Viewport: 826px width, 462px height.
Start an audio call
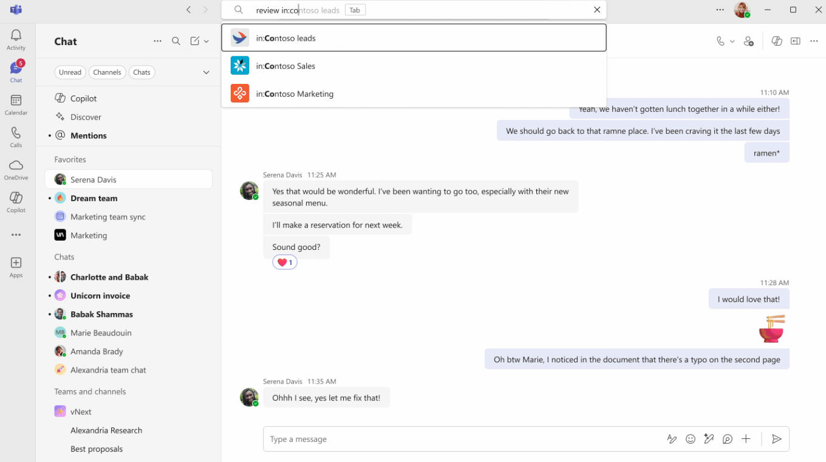pos(720,41)
